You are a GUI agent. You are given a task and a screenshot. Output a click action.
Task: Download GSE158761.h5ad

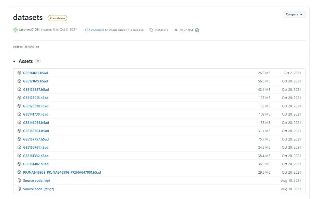point(36,147)
